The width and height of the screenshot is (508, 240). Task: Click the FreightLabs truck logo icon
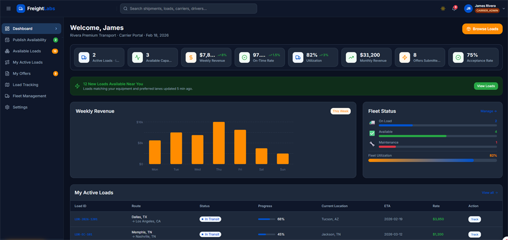click(x=21, y=9)
